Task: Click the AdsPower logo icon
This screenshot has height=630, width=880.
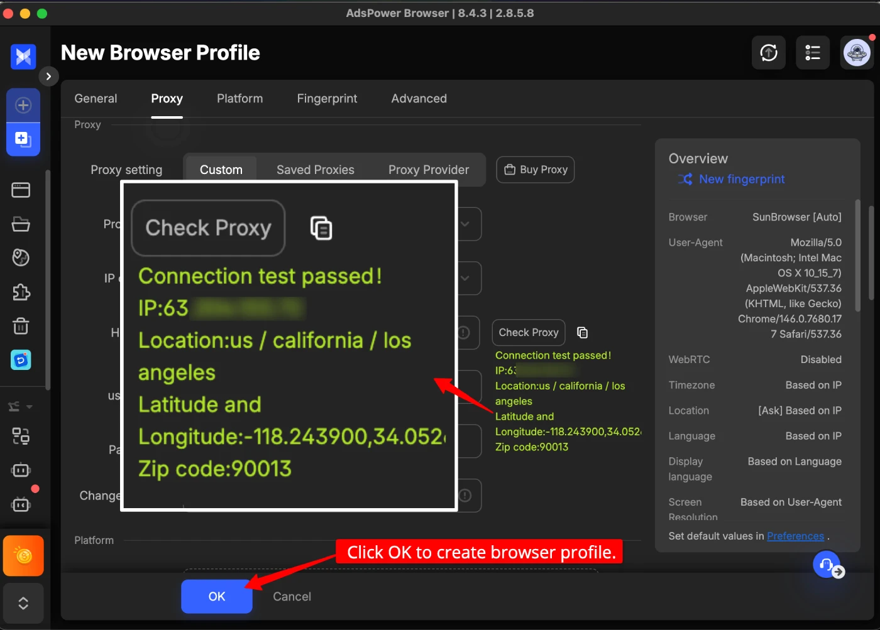Action: [x=23, y=57]
